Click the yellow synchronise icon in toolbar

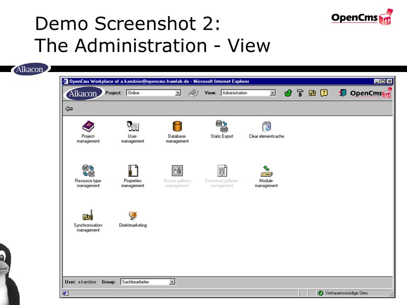312,93
